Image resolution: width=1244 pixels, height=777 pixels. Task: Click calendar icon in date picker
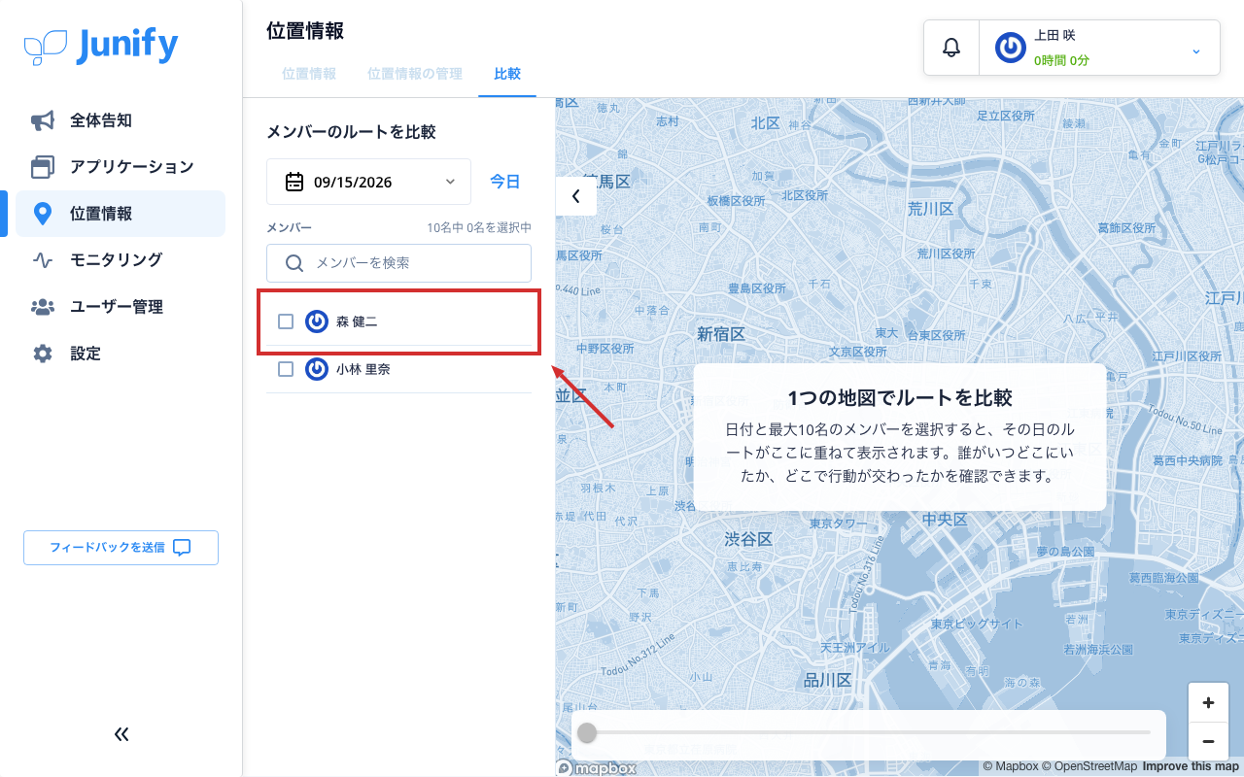point(294,182)
